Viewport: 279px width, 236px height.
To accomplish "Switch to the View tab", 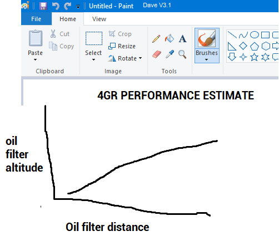I will (99, 19).
